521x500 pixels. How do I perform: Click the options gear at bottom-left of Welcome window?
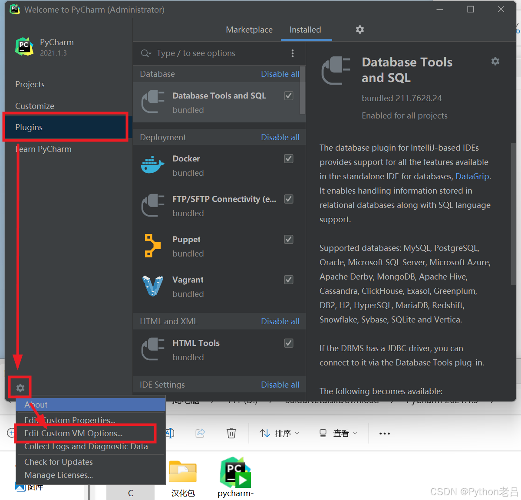coord(20,388)
